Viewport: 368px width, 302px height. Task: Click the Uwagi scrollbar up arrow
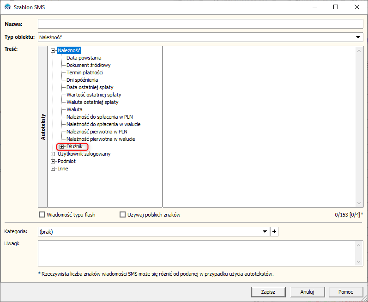point(358,245)
